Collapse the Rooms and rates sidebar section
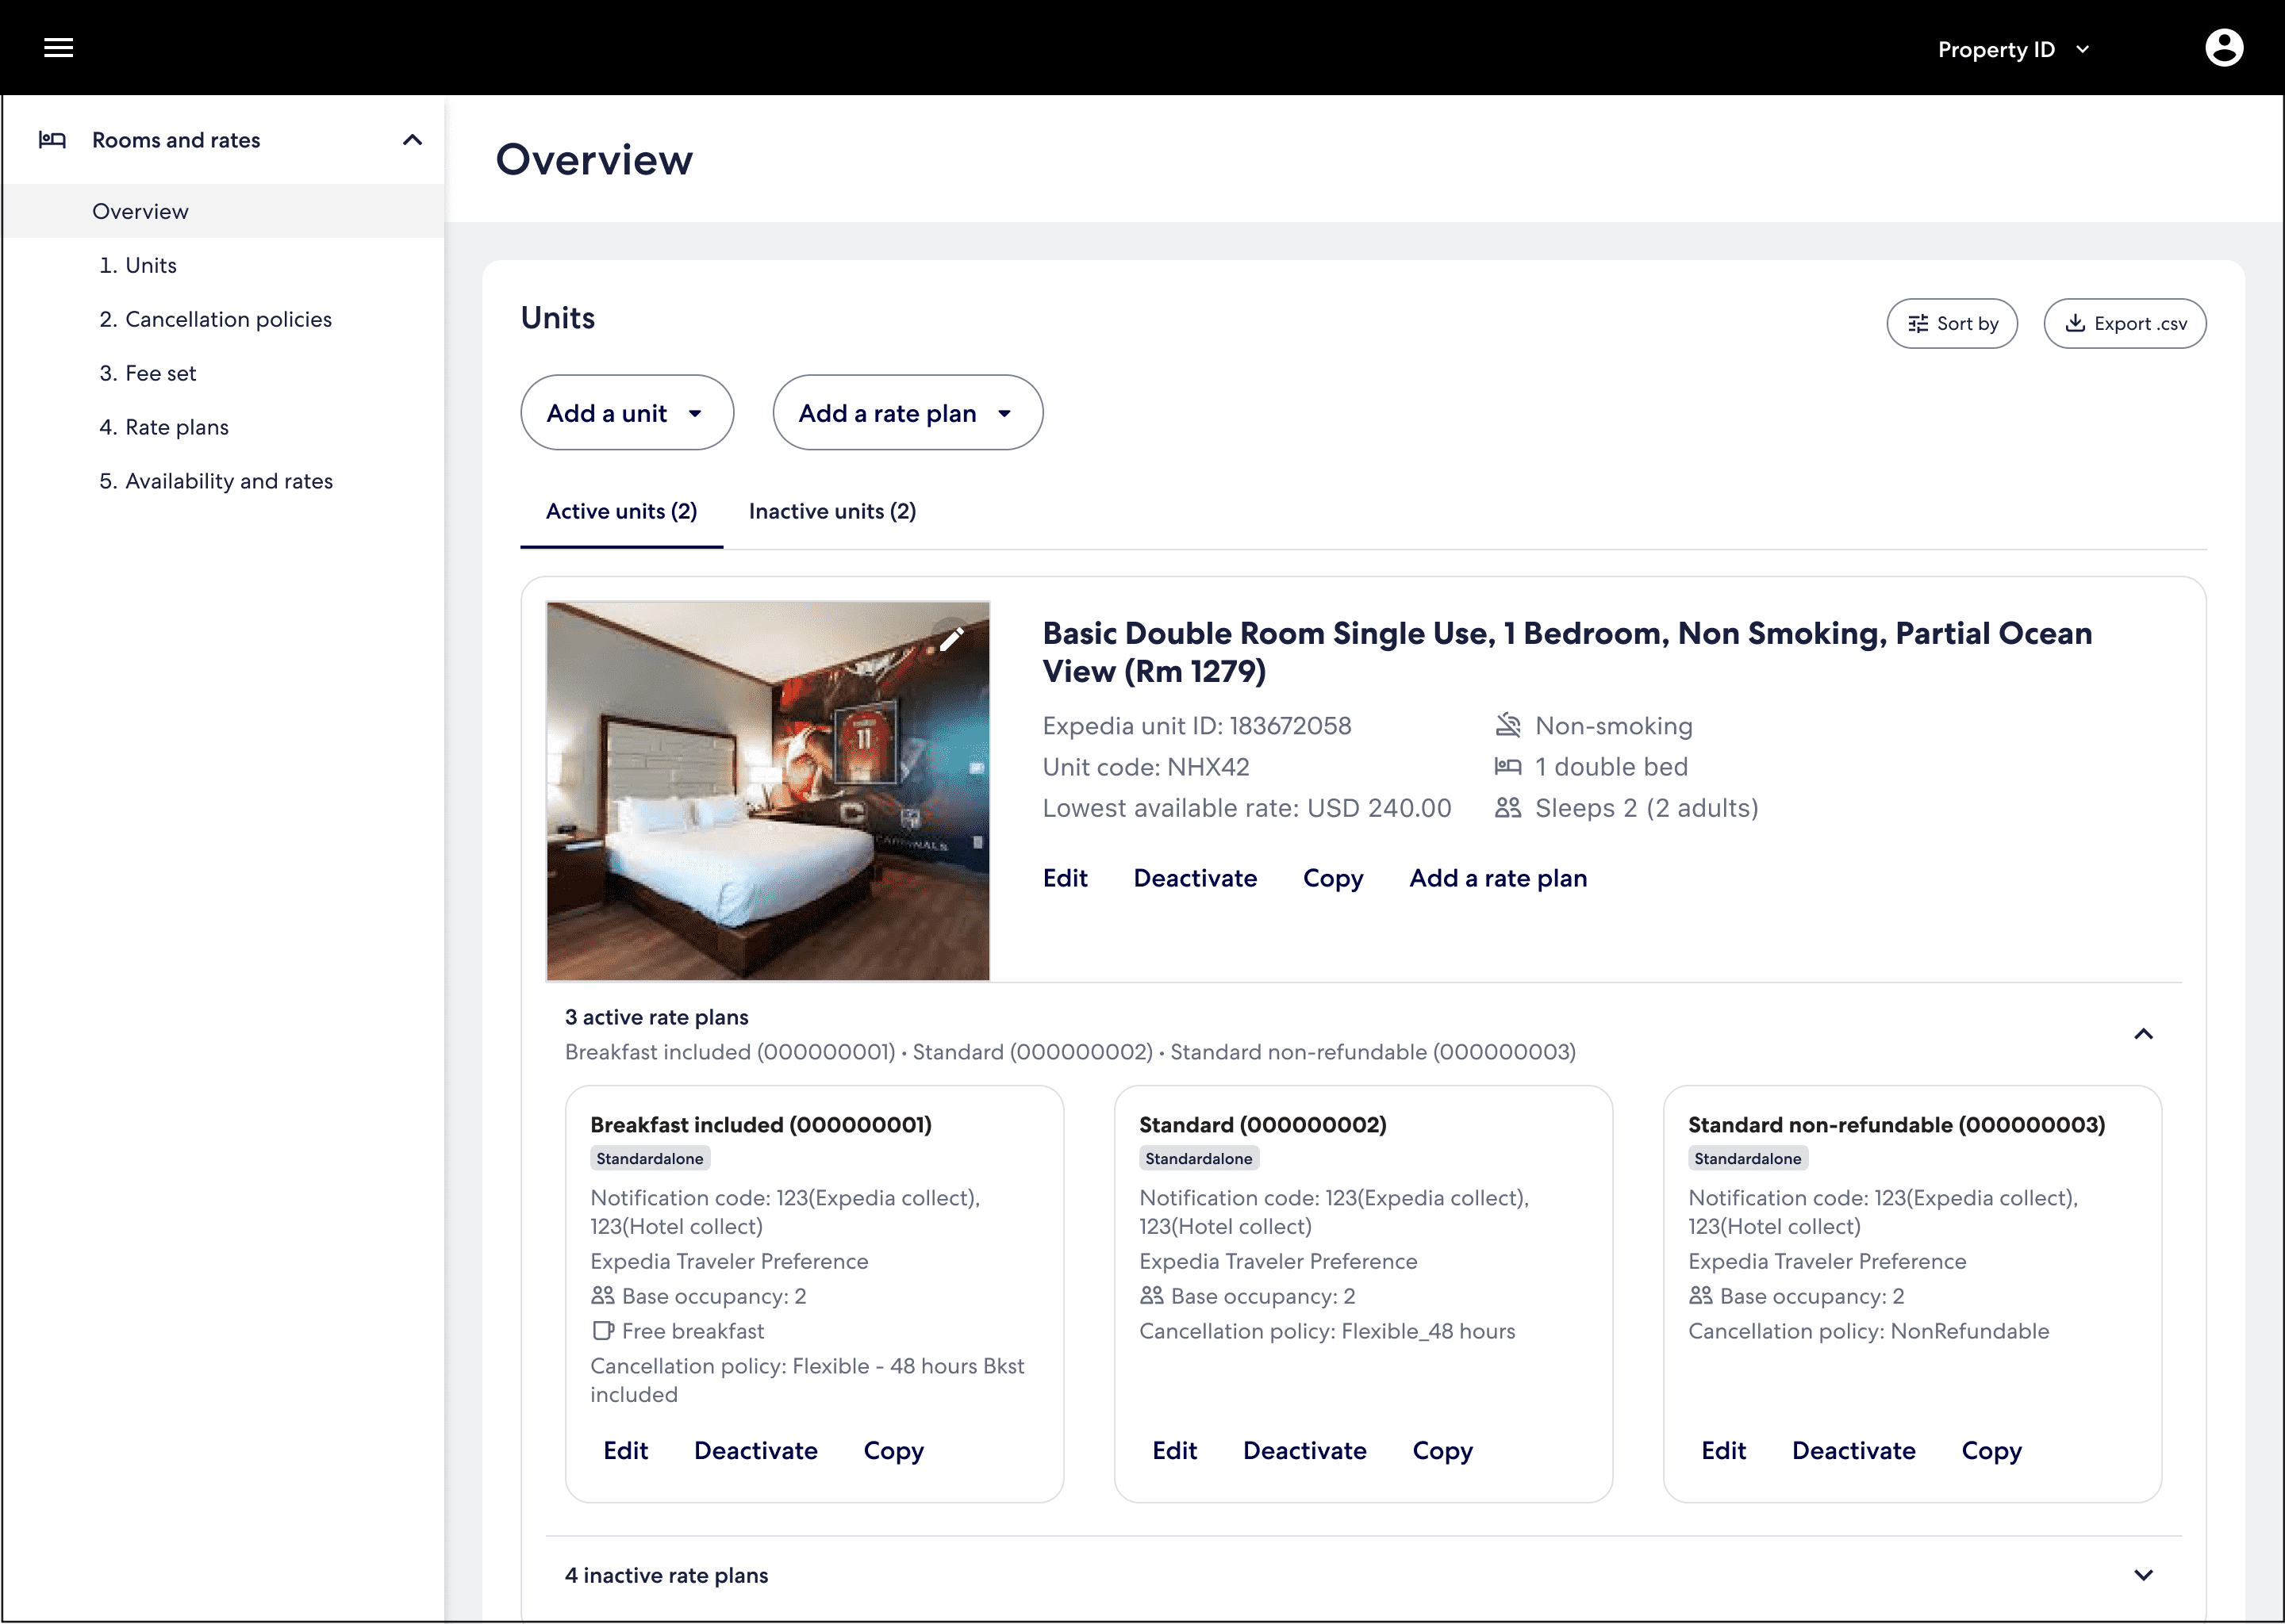The image size is (2285, 1624). (413, 140)
